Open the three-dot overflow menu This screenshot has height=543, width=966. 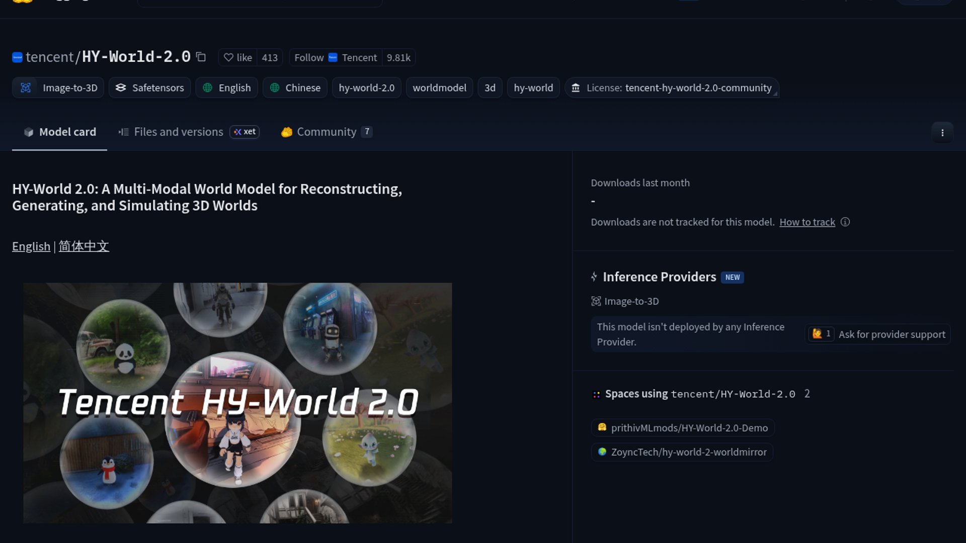point(942,132)
